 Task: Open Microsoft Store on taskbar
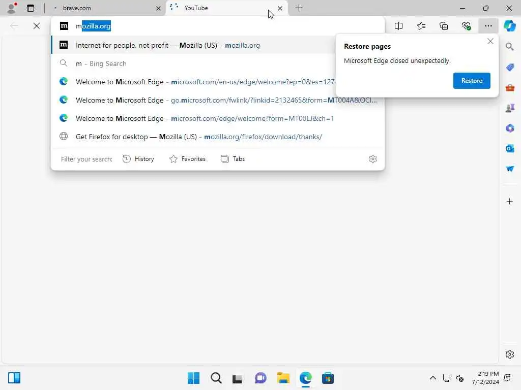tap(328, 378)
